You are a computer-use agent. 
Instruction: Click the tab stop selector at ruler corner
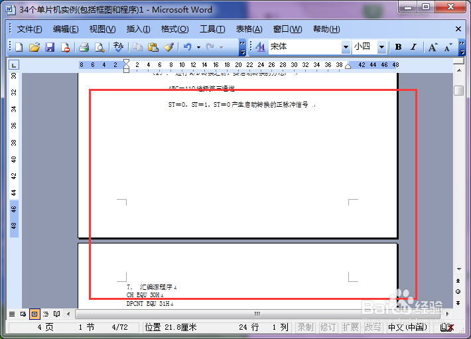point(14,65)
